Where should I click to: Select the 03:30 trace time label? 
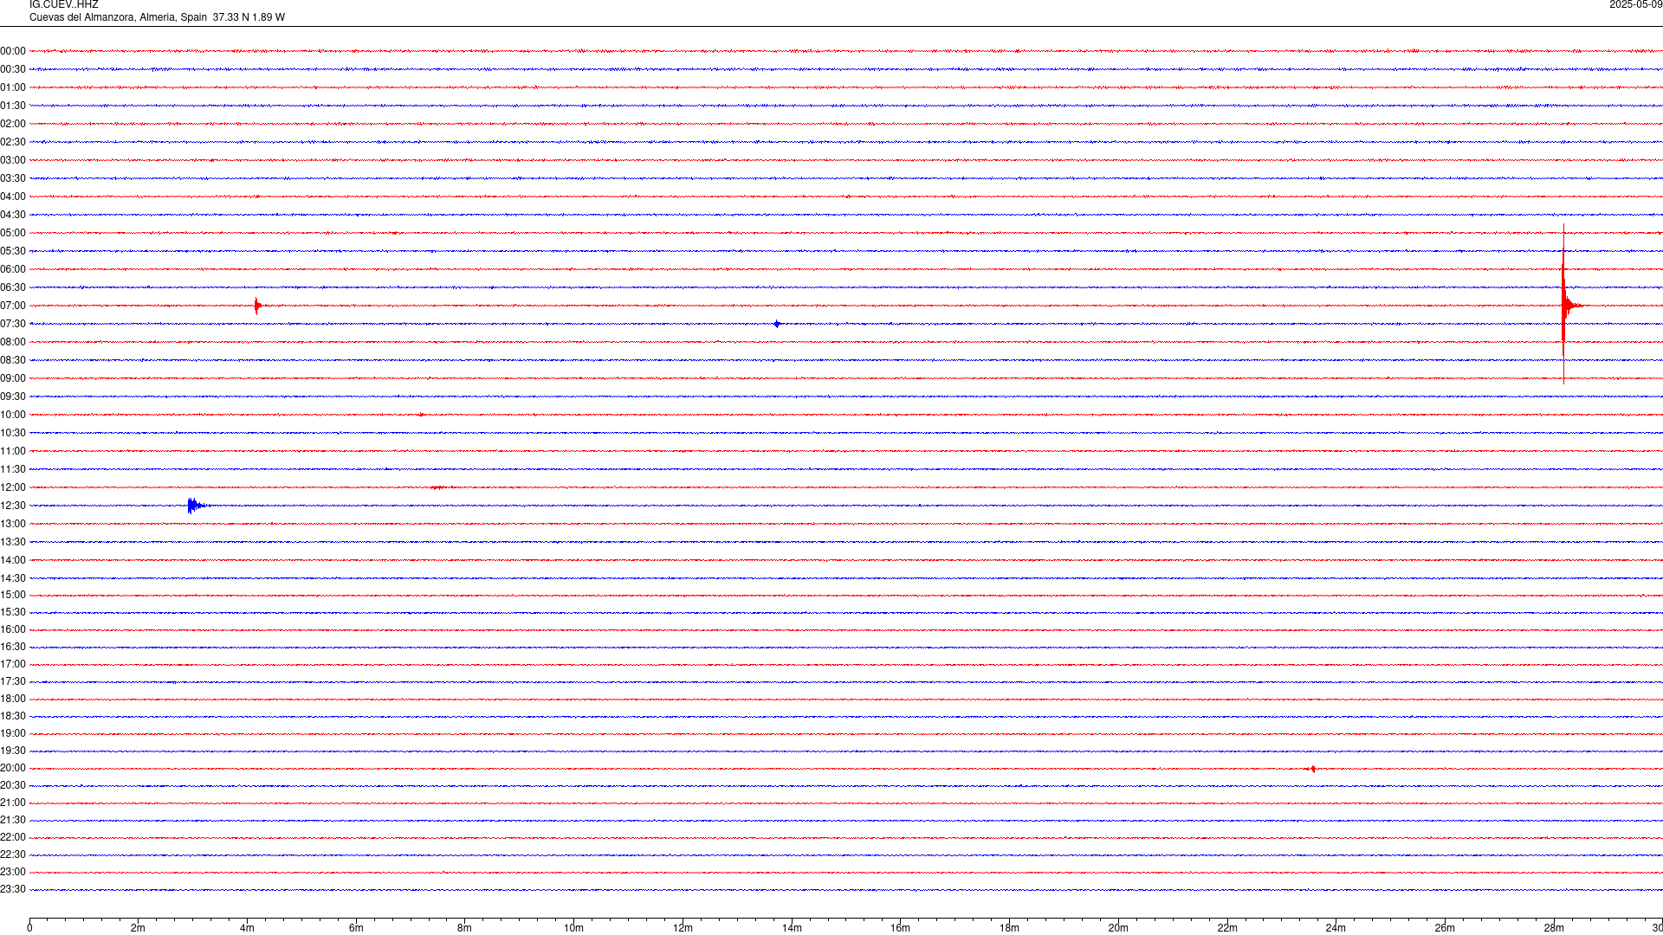pos(13,178)
